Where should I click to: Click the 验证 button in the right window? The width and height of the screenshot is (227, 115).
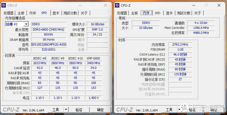[x=192, y=110]
